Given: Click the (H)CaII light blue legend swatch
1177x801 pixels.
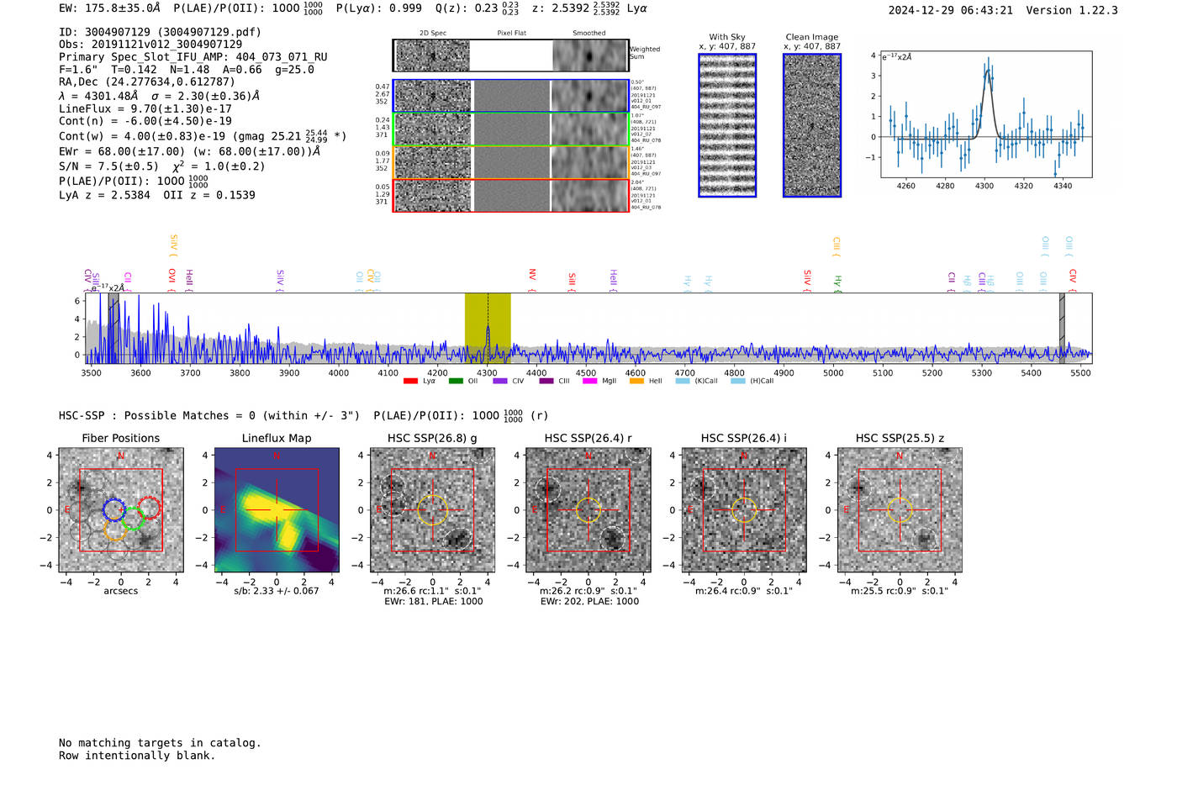Looking at the screenshot, I should (x=737, y=381).
